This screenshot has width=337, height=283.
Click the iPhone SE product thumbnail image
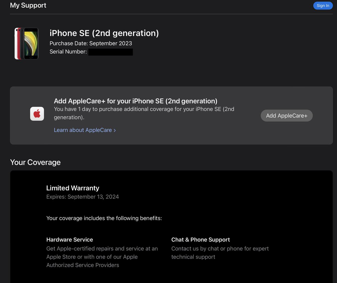coord(26,43)
